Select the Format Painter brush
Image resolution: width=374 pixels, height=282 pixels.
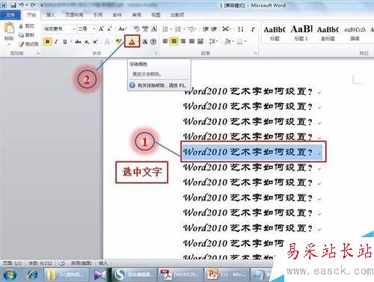(28, 44)
